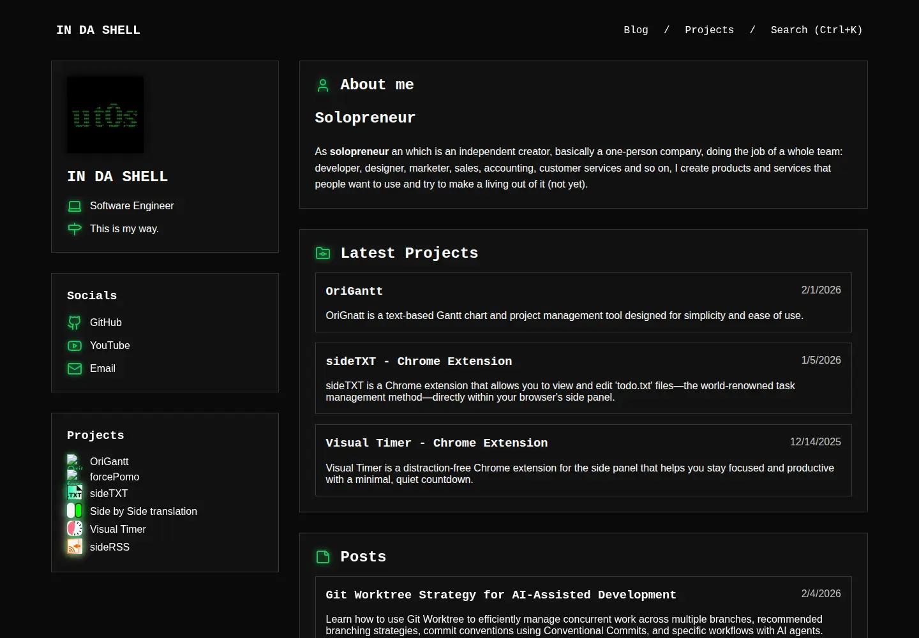Viewport: 919px width, 638px height.
Task: Click the YouTube play icon
Action: 75,346
